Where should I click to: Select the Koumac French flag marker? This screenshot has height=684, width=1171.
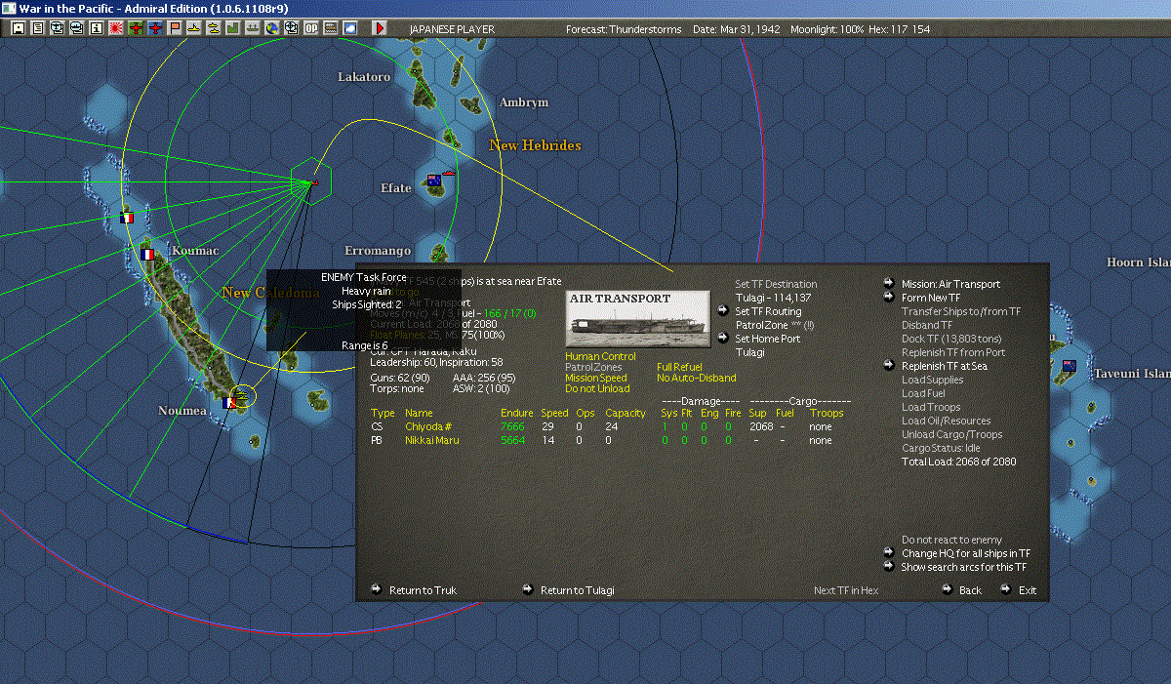[x=147, y=254]
